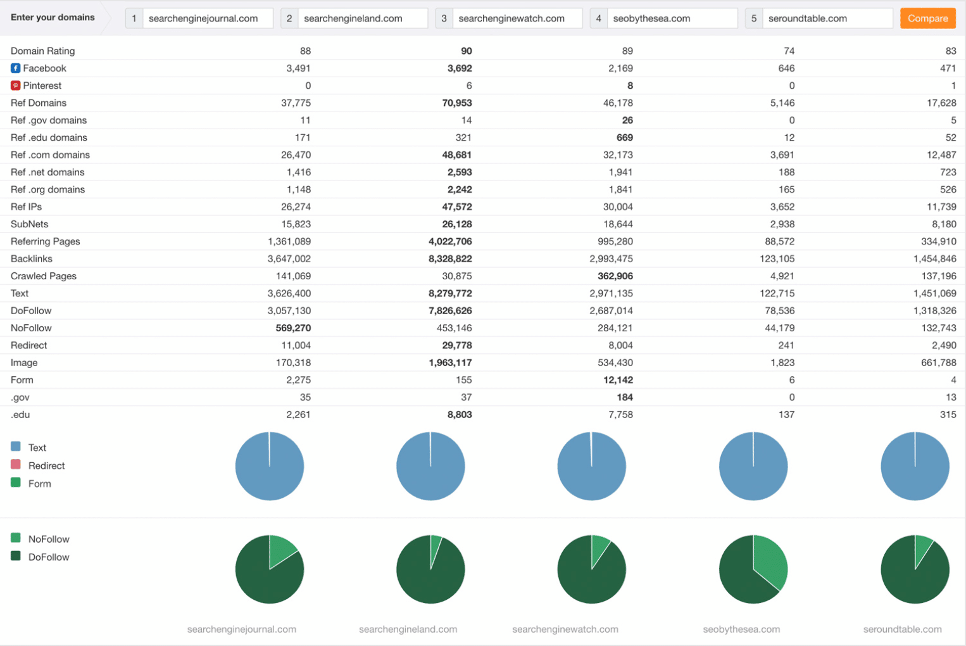966x646 pixels.
Task: Click the seroundtable.com NoFollow/DoFollow pie chart
Action: coord(915,569)
